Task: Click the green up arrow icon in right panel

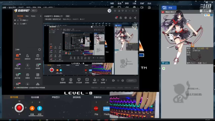Action: [164, 69]
